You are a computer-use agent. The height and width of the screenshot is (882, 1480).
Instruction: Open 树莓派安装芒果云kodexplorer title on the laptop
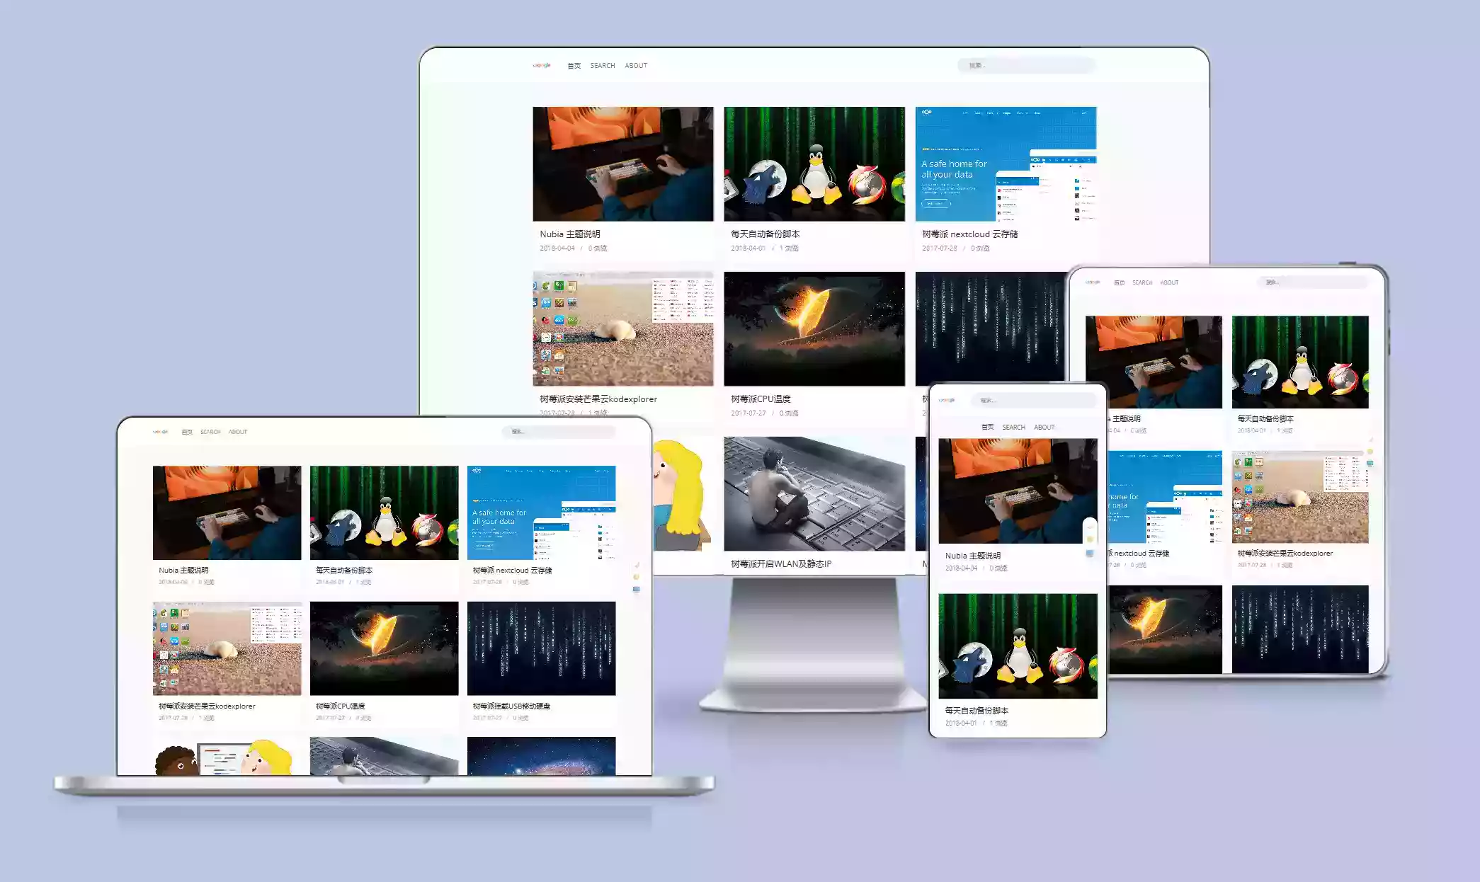(x=207, y=706)
